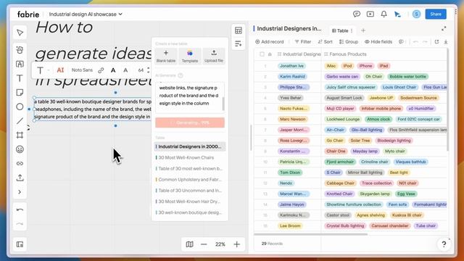Select Industrial Designers in 2000 table item
The height and width of the screenshot is (261, 464).
tap(190, 146)
